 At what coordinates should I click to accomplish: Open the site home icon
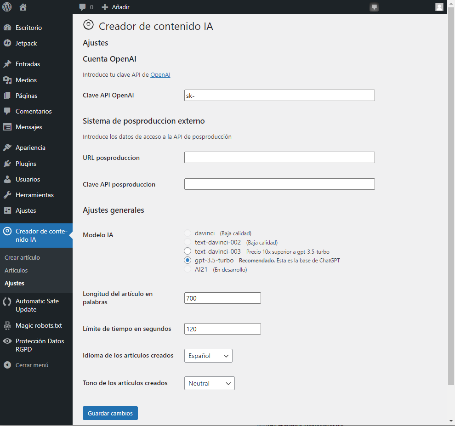23,7
